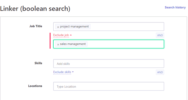Select the project management tag text
The image size is (188, 100).
pos(74,26)
